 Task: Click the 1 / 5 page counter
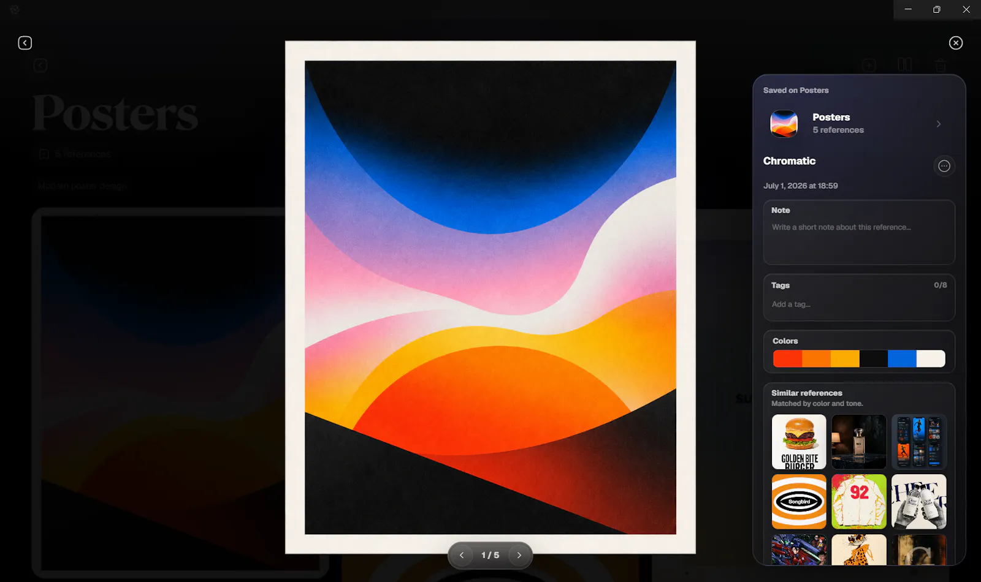coord(490,555)
